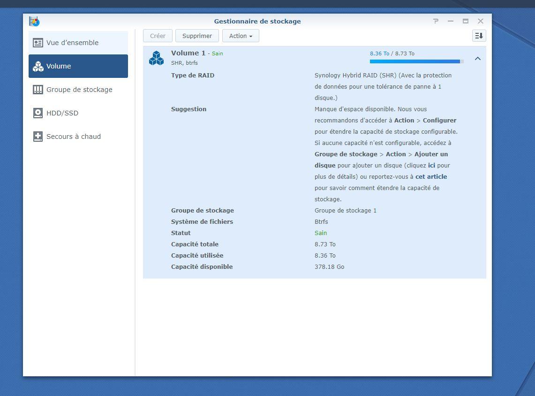Open the Groupe de stockage section
The height and width of the screenshot is (396, 535).
pyautogui.click(x=79, y=90)
